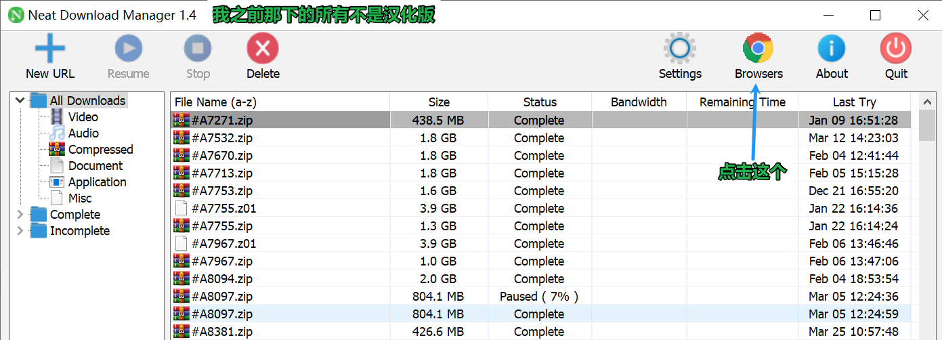Sort by Last Try column header

pyautogui.click(x=854, y=102)
